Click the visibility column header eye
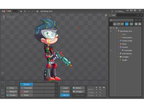Screen dimensions: 144x108 pyautogui.click(x=111, y=28)
